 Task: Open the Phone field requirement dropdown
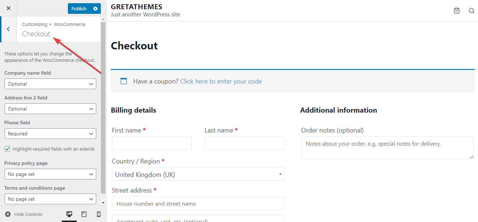[50, 133]
